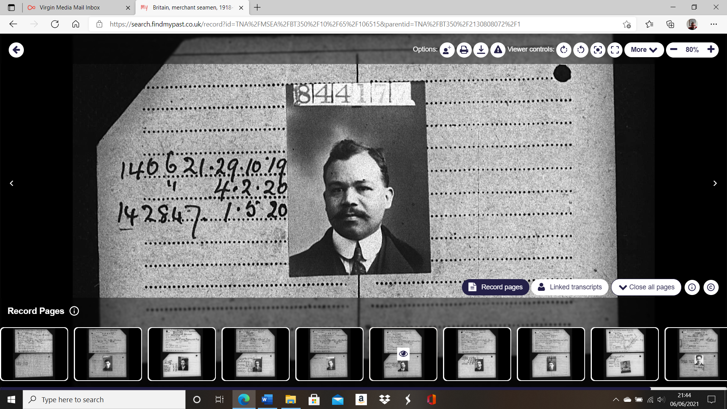This screenshot has width=727, height=409.
Task: Select the currently viewed thumbnail with eye icon
Action: tap(403, 354)
